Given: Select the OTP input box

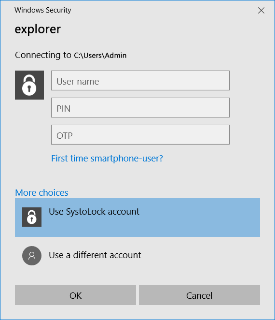Looking at the screenshot, I should pyautogui.click(x=140, y=135).
